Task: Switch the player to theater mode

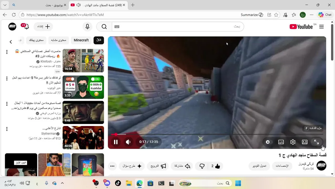Action: pos(305,142)
